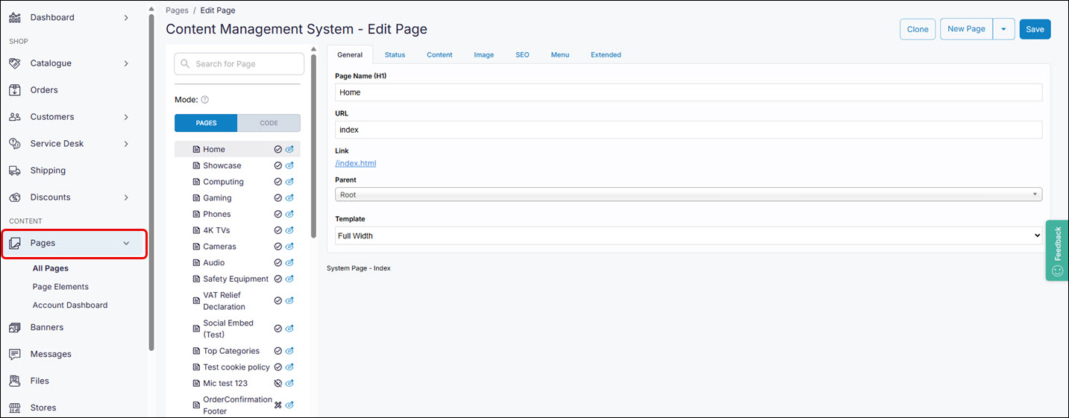
Task: Click the Banners icon in sidebar
Action: pos(15,328)
